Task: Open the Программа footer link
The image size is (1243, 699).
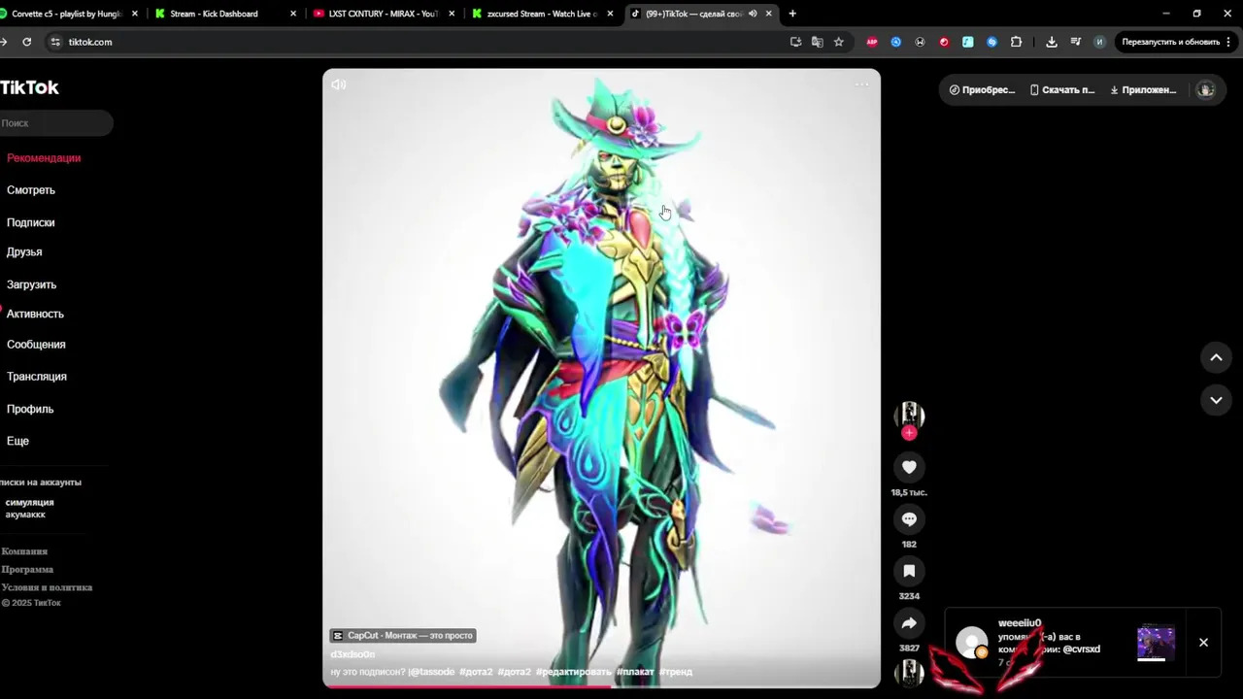Action: [27, 569]
